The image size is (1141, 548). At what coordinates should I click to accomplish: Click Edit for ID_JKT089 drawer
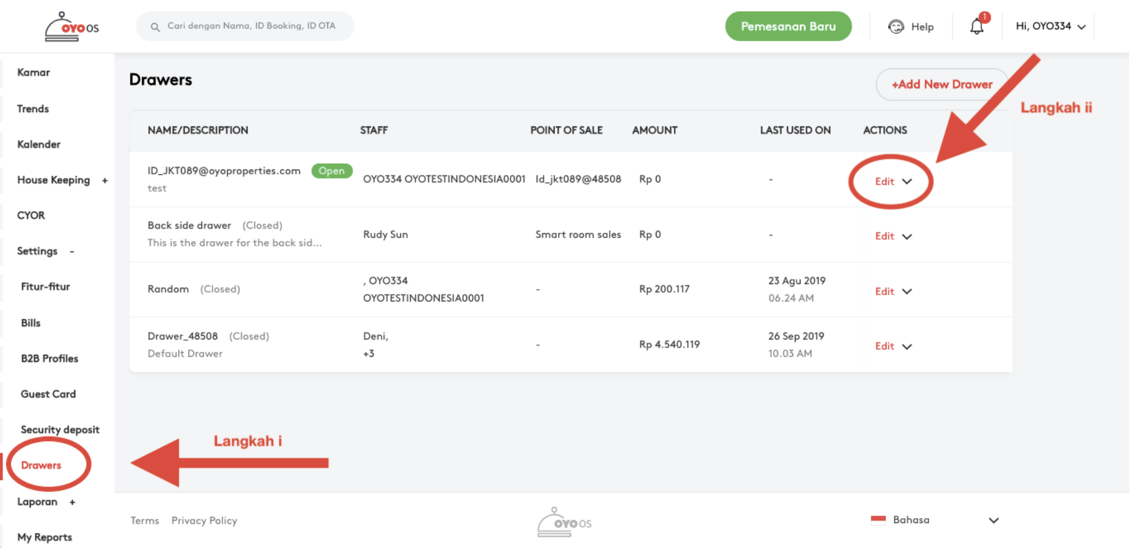(884, 181)
